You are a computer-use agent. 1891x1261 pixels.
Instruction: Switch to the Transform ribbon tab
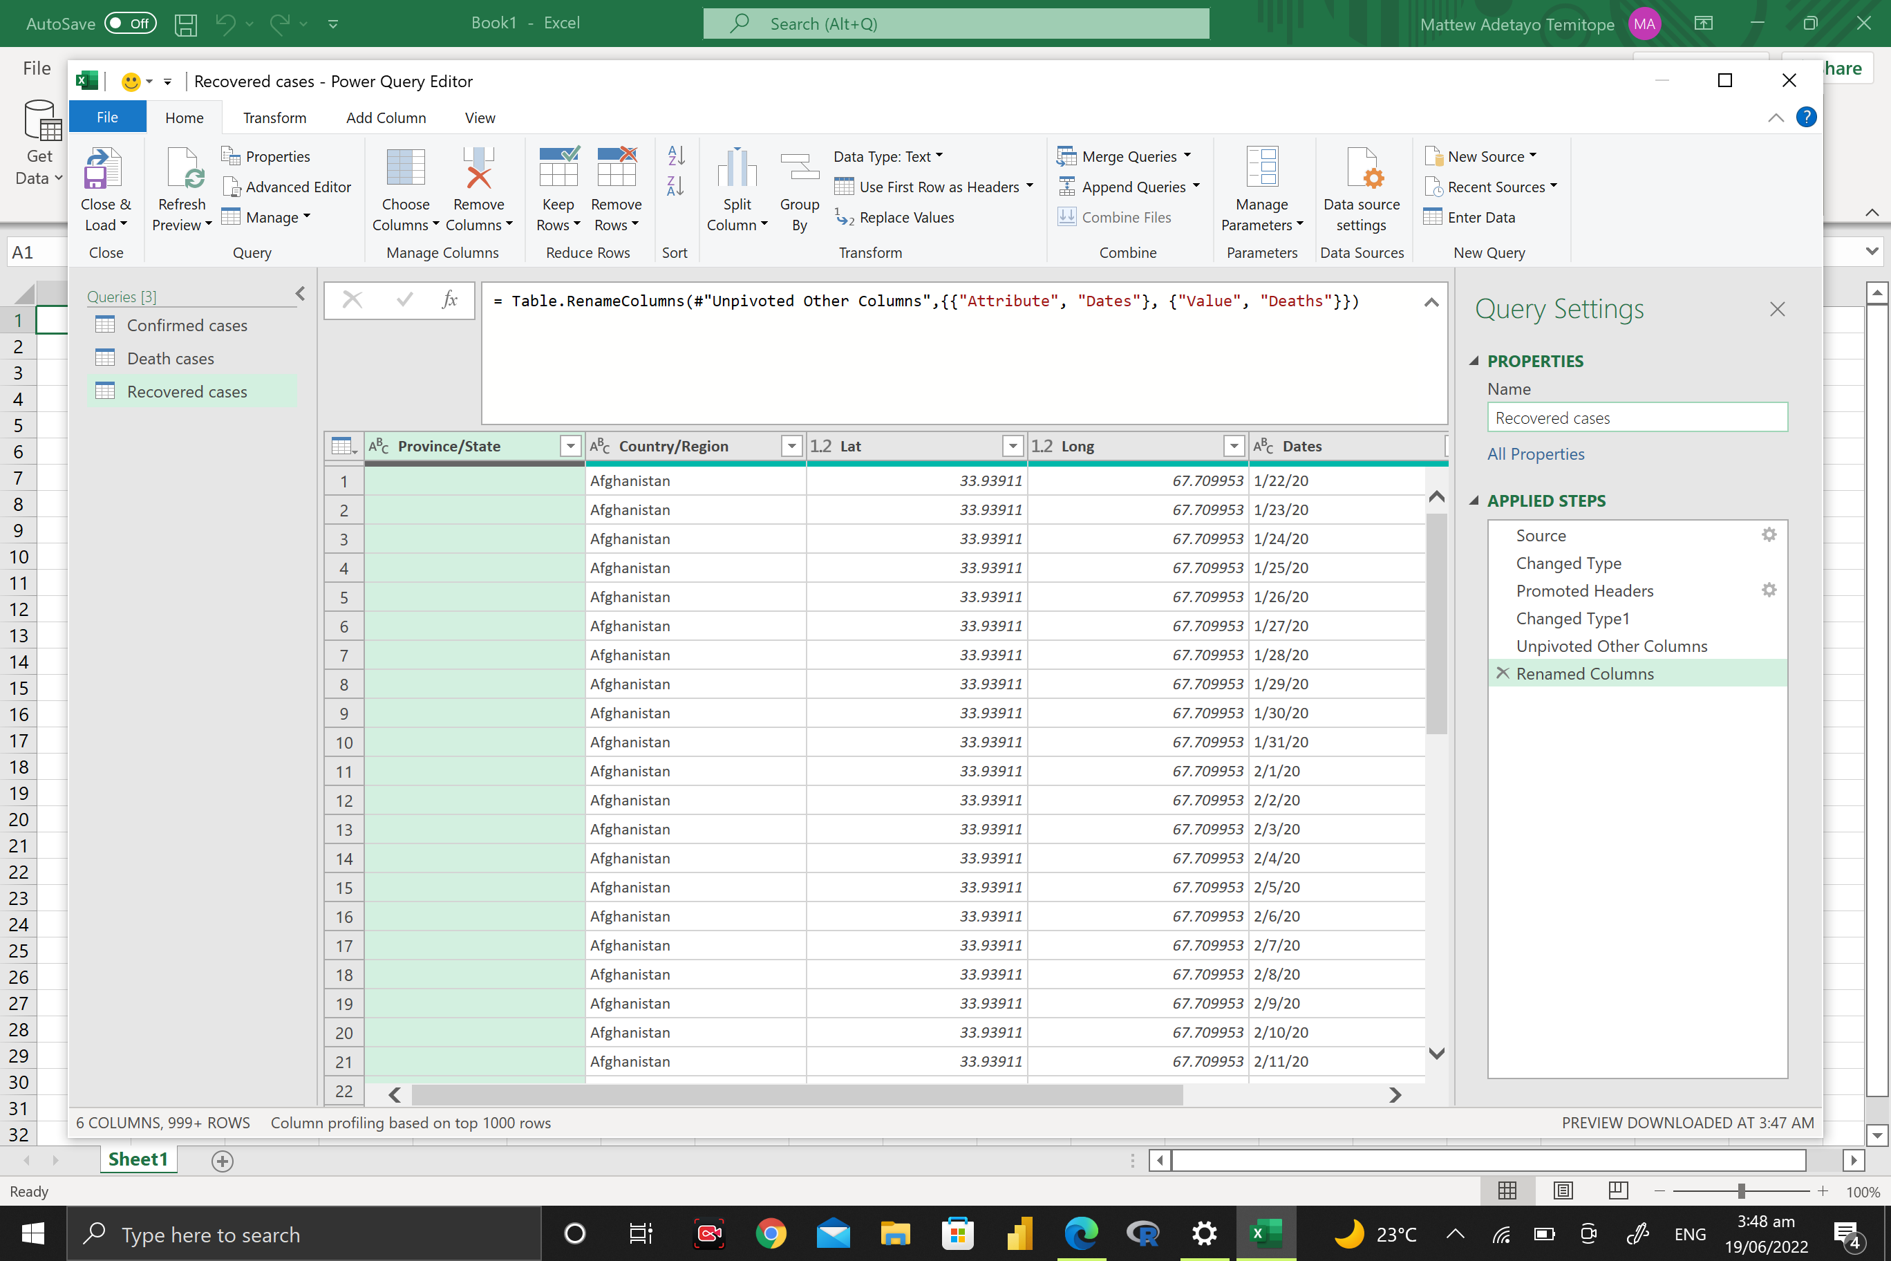pyautogui.click(x=274, y=118)
